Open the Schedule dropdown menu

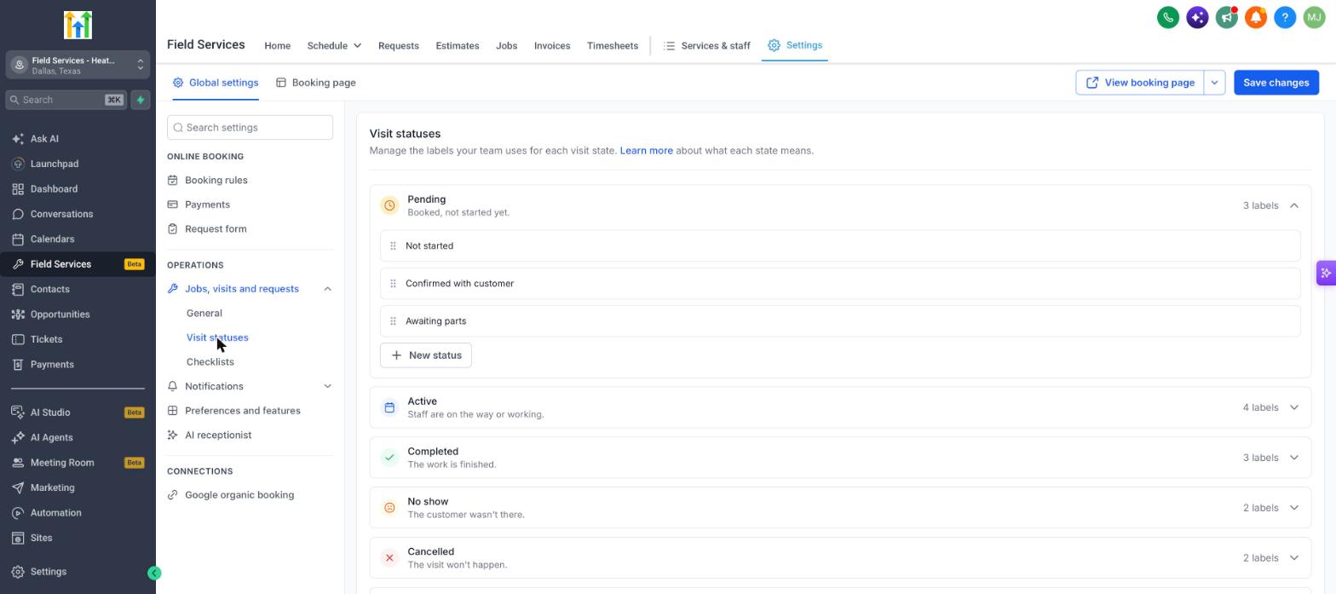point(334,46)
